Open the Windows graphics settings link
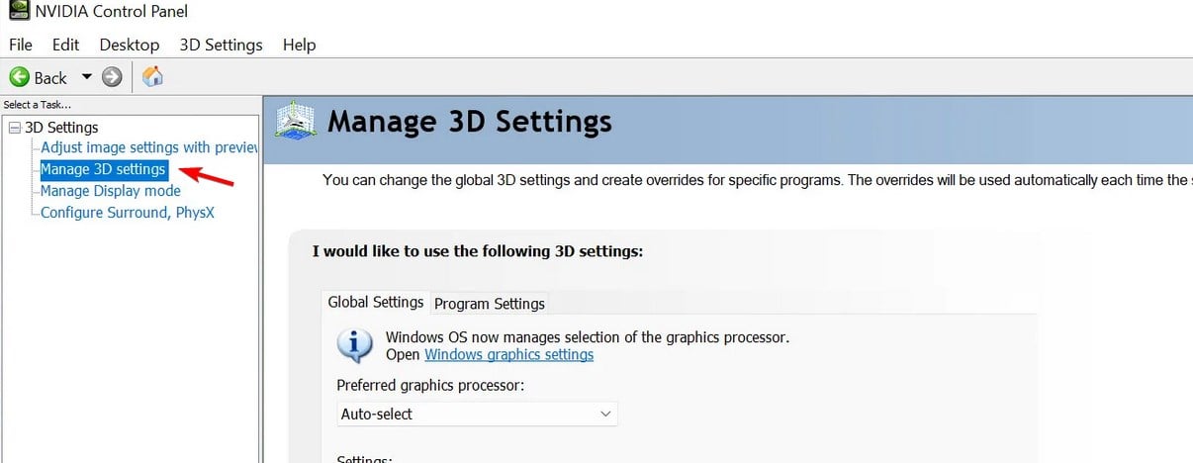The height and width of the screenshot is (463, 1193). coord(509,354)
